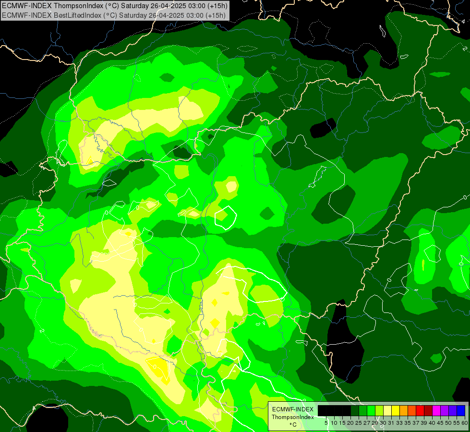
Task: Click legend tick value "35"
Action: (x=408, y=423)
